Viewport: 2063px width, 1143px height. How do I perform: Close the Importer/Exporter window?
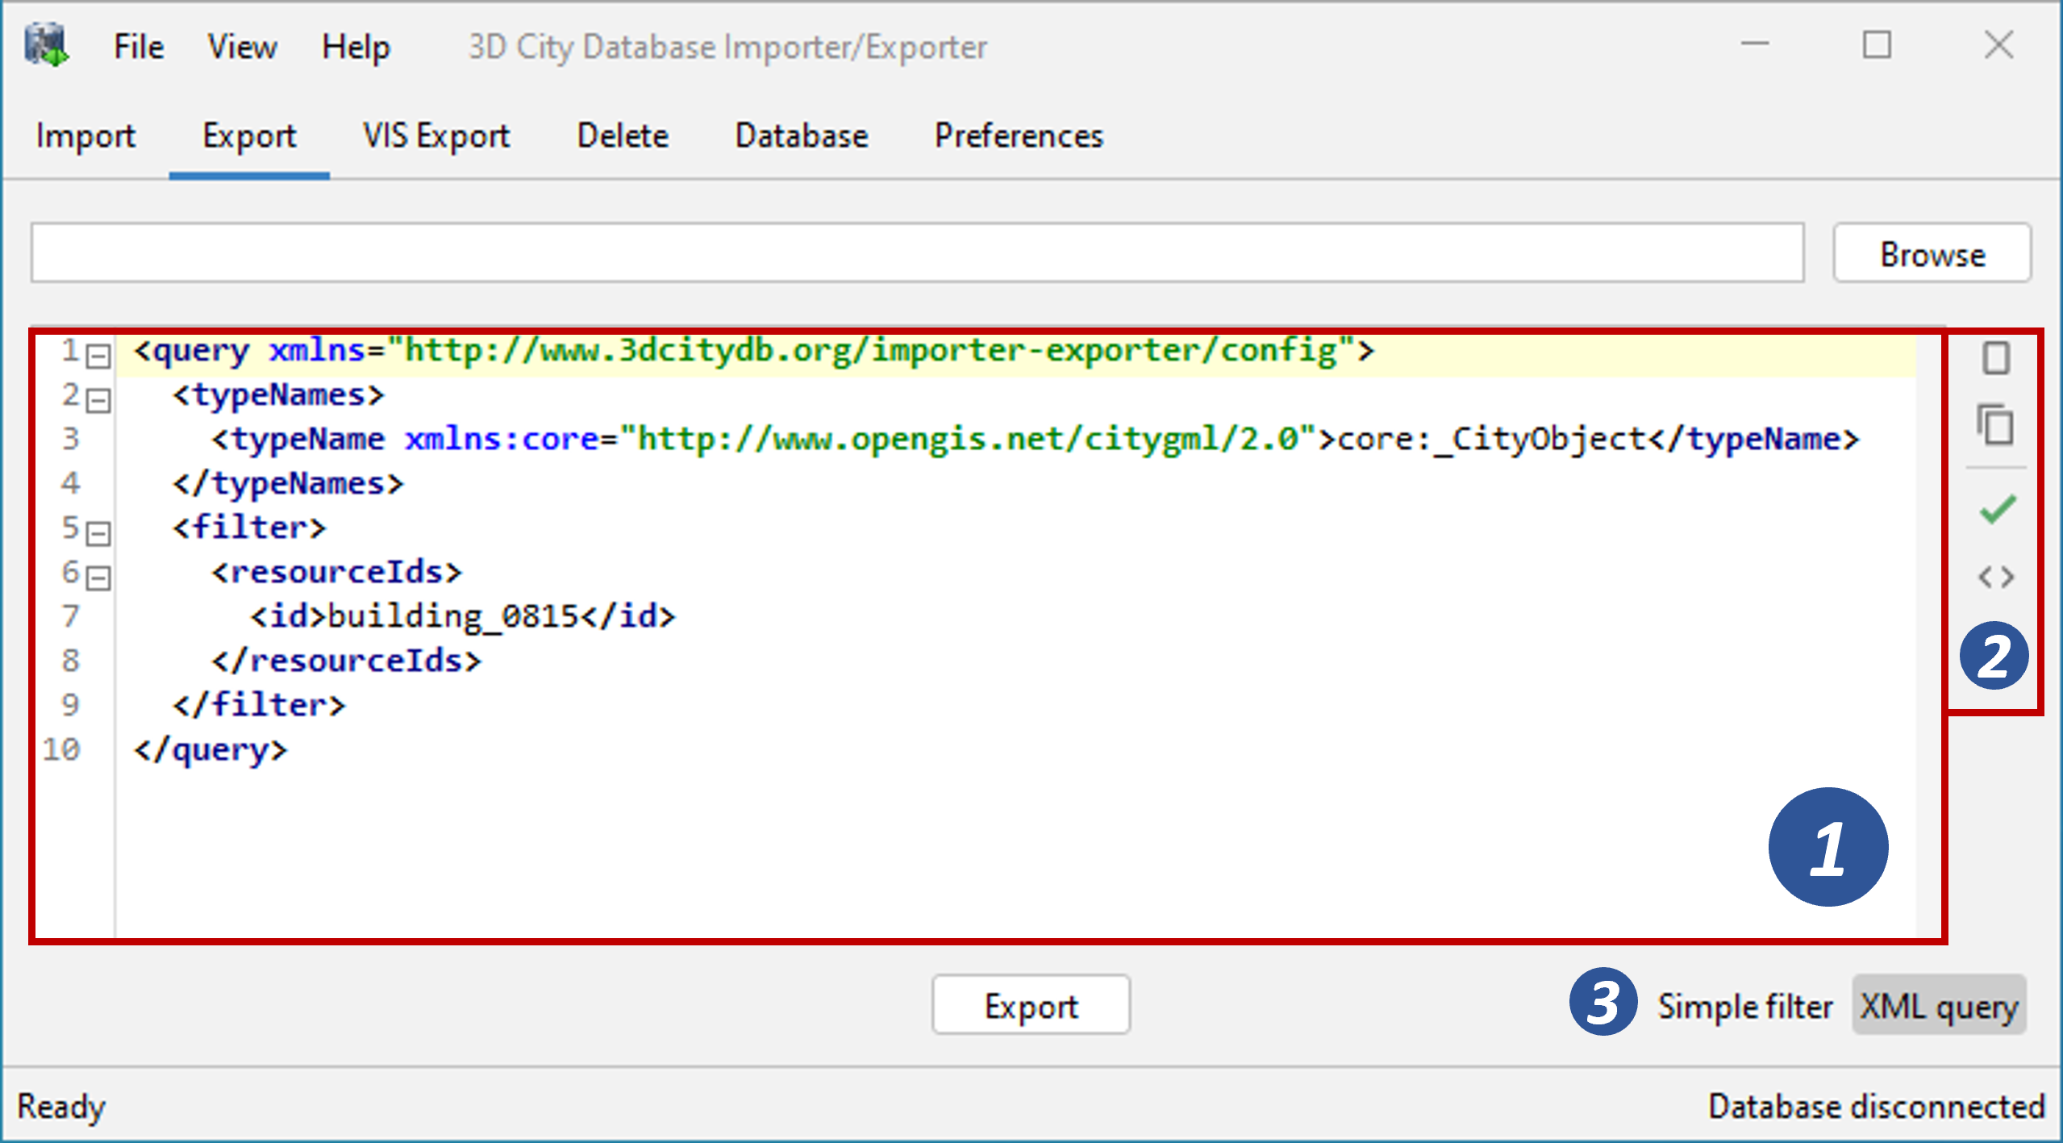pos(1998,45)
